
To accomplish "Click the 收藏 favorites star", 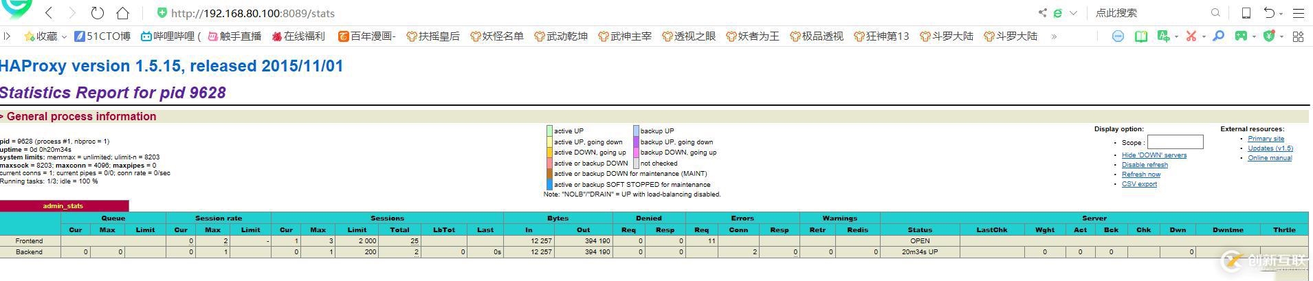I will point(30,36).
